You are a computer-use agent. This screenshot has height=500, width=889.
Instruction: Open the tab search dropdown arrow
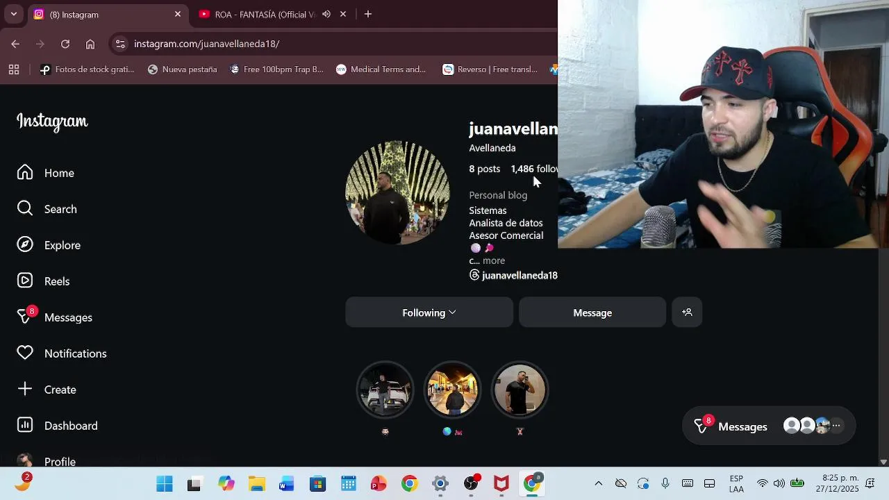13,14
